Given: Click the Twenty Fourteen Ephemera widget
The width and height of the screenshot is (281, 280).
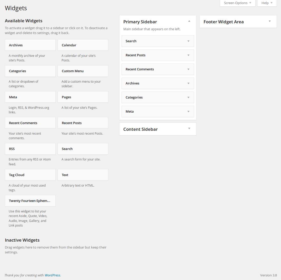Looking at the screenshot, I should [x=30, y=201].
